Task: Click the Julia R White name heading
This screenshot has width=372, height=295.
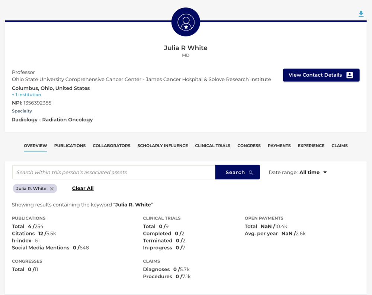Action: pyautogui.click(x=186, y=48)
